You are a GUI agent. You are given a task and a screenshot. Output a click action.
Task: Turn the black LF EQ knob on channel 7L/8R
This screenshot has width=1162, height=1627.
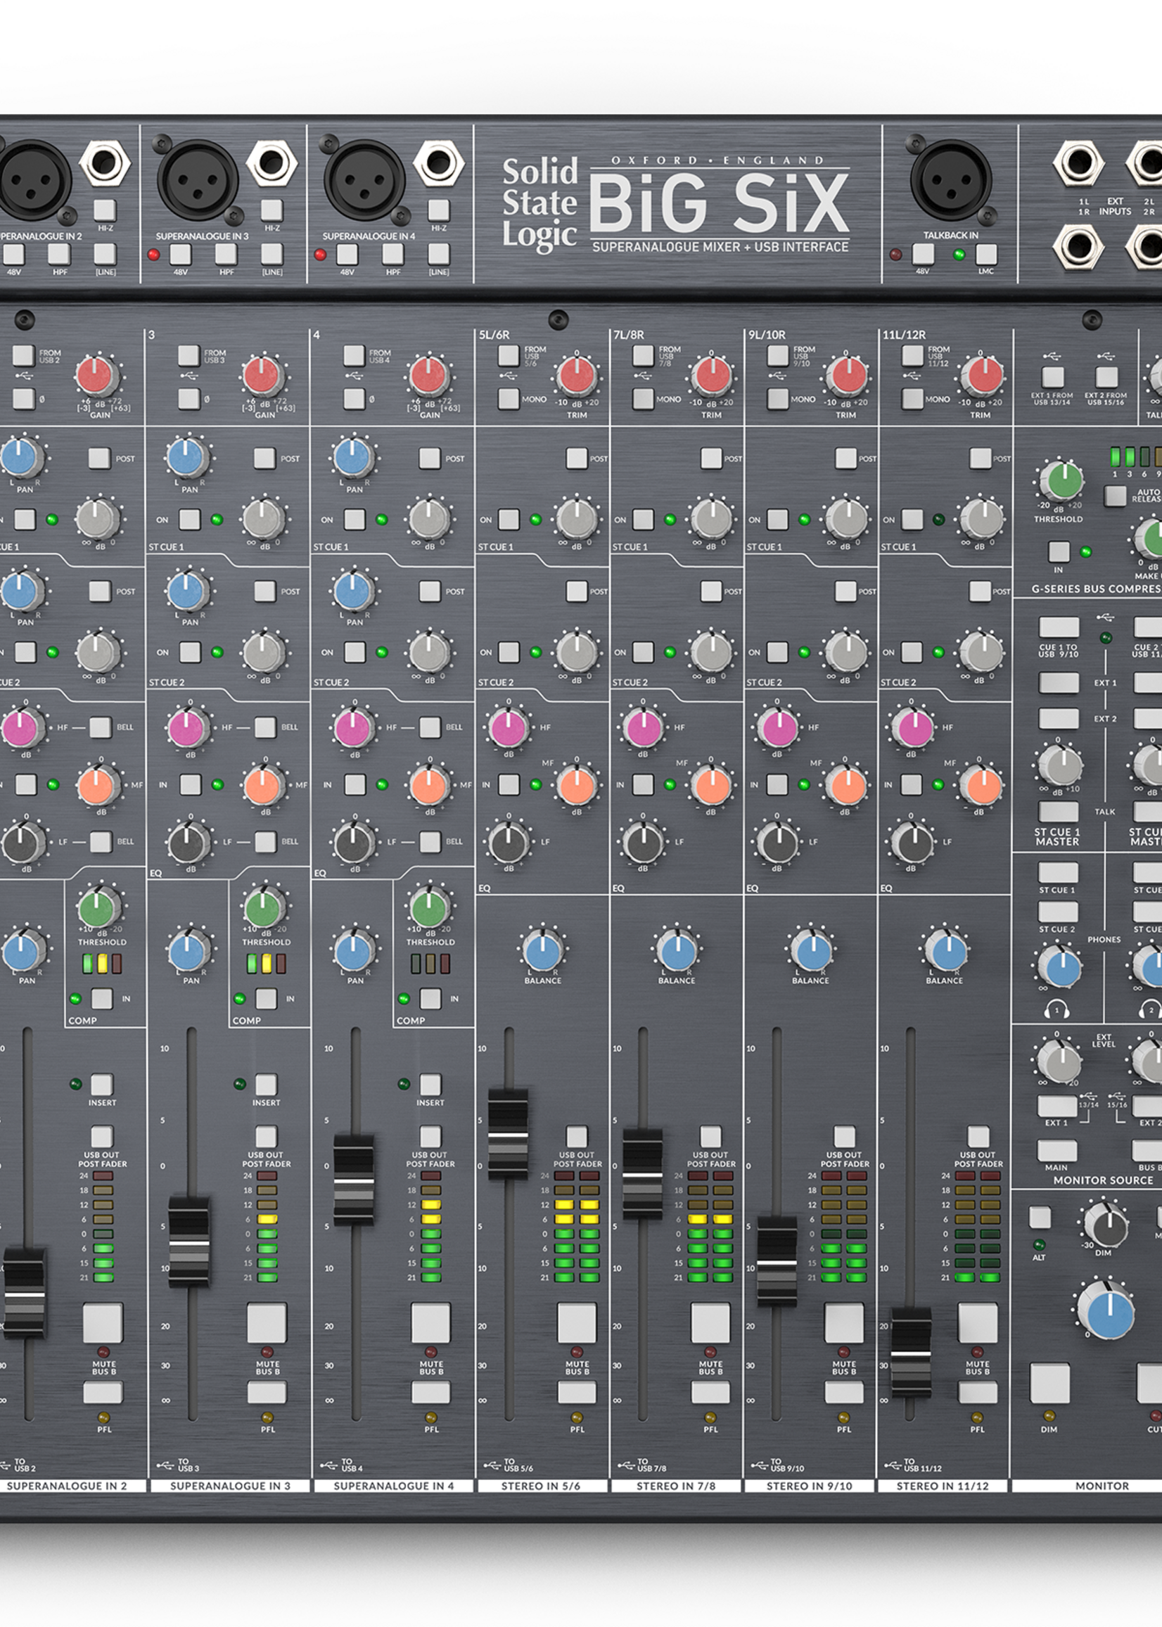[642, 843]
